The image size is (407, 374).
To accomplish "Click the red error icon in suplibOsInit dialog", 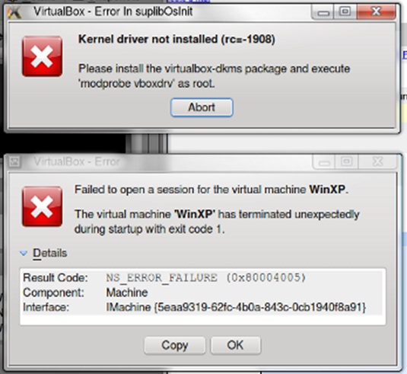I will 42,56.
